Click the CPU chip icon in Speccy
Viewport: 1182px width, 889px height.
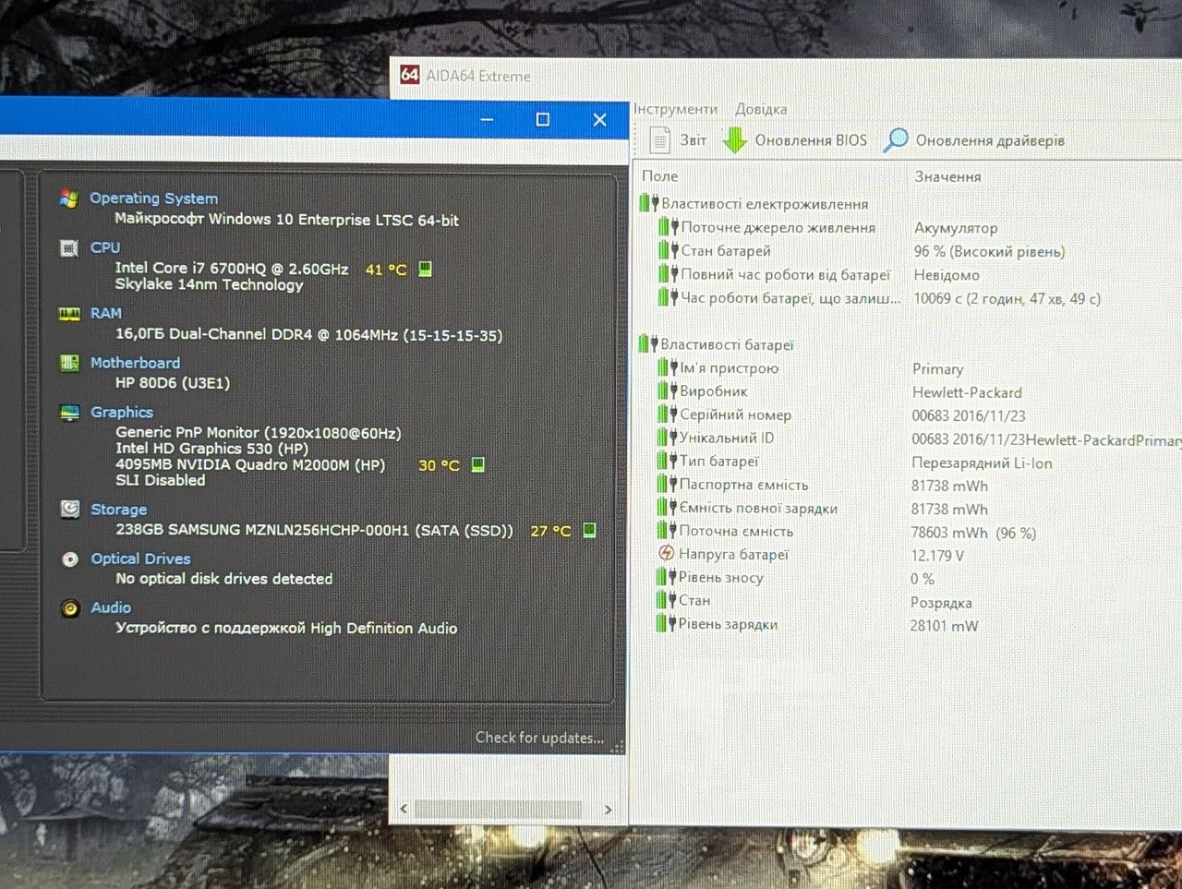pyautogui.click(x=68, y=247)
